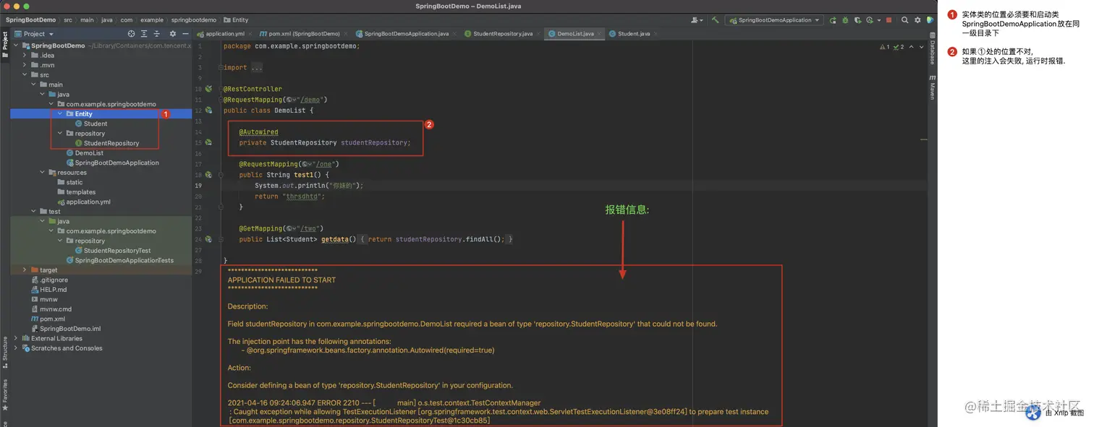1094x427 pixels.
Task: Click the gutter icon on line 18
Action: [208, 175]
